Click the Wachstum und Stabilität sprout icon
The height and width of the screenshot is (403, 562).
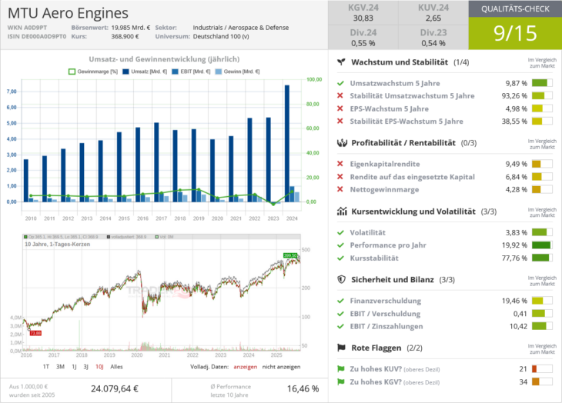tap(341, 62)
